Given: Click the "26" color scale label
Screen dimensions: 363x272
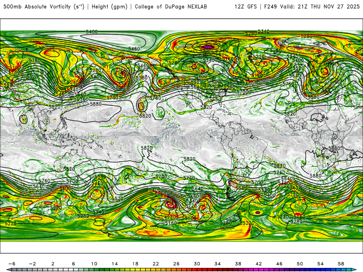Looking at the screenshot, I should click(x=177, y=264).
